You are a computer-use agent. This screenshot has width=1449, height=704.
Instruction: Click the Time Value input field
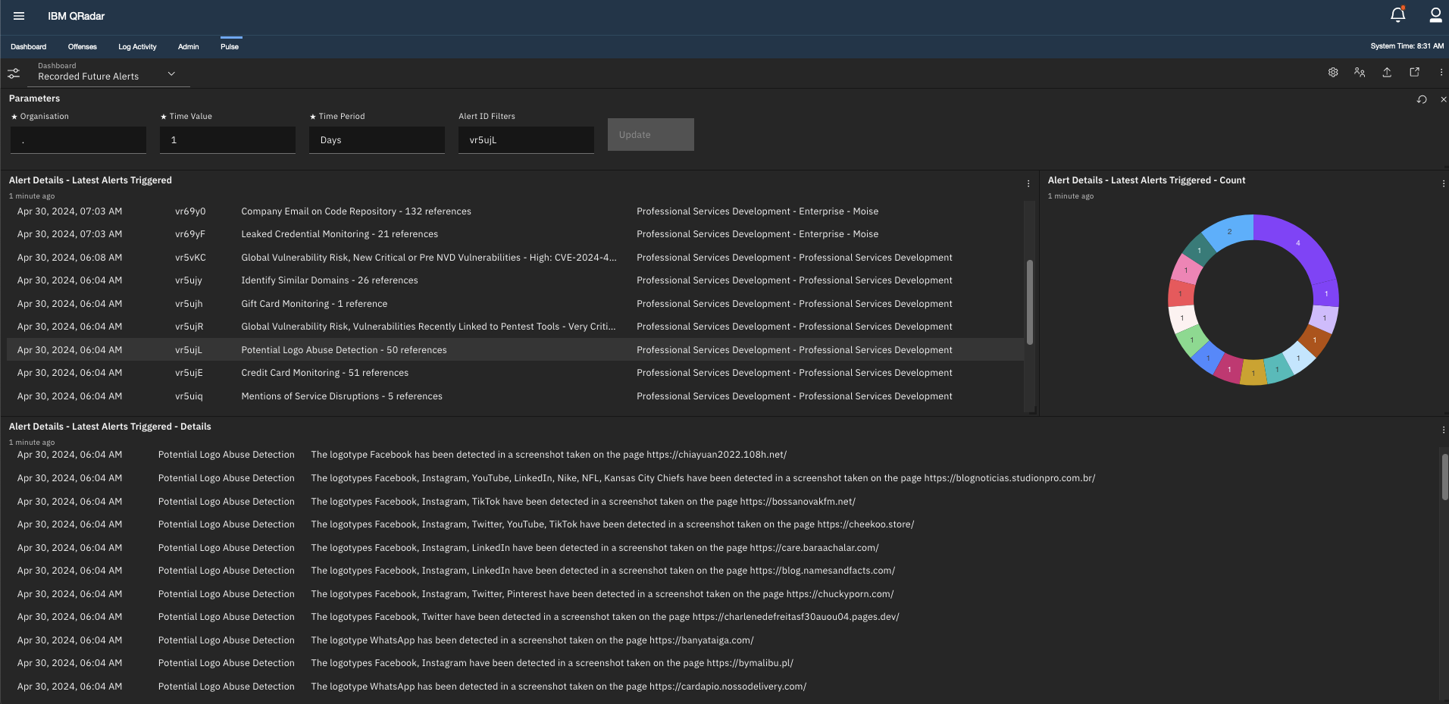tap(227, 140)
